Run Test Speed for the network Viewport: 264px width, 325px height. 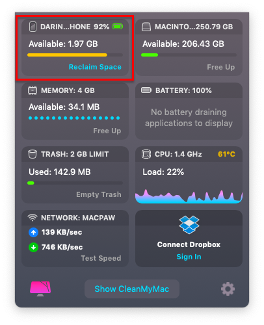click(x=101, y=258)
